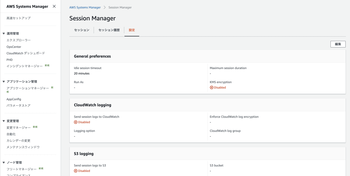350x176 pixels.
Task: Follow the AWS Systems Manager breadcrumb link
Action: (x=85, y=8)
